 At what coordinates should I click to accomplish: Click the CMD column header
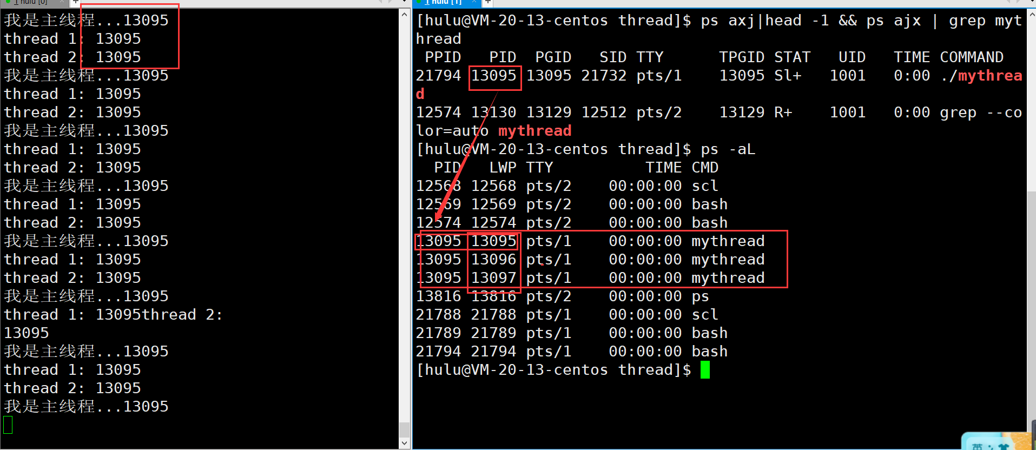(705, 168)
